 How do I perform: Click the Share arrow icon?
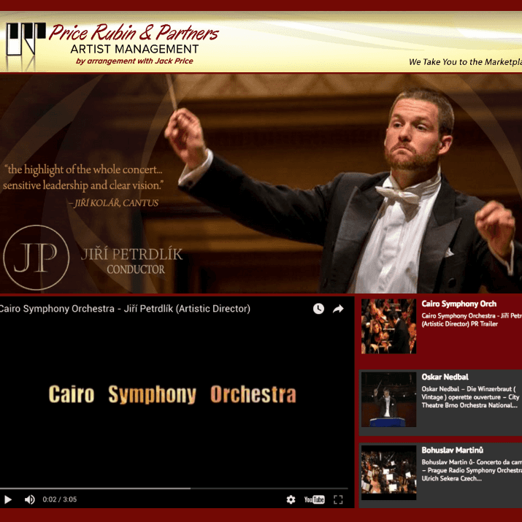[x=338, y=309]
